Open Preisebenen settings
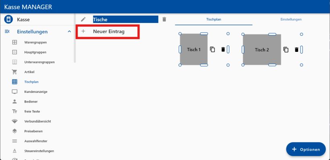The height and width of the screenshot is (160, 330). tap(33, 131)
